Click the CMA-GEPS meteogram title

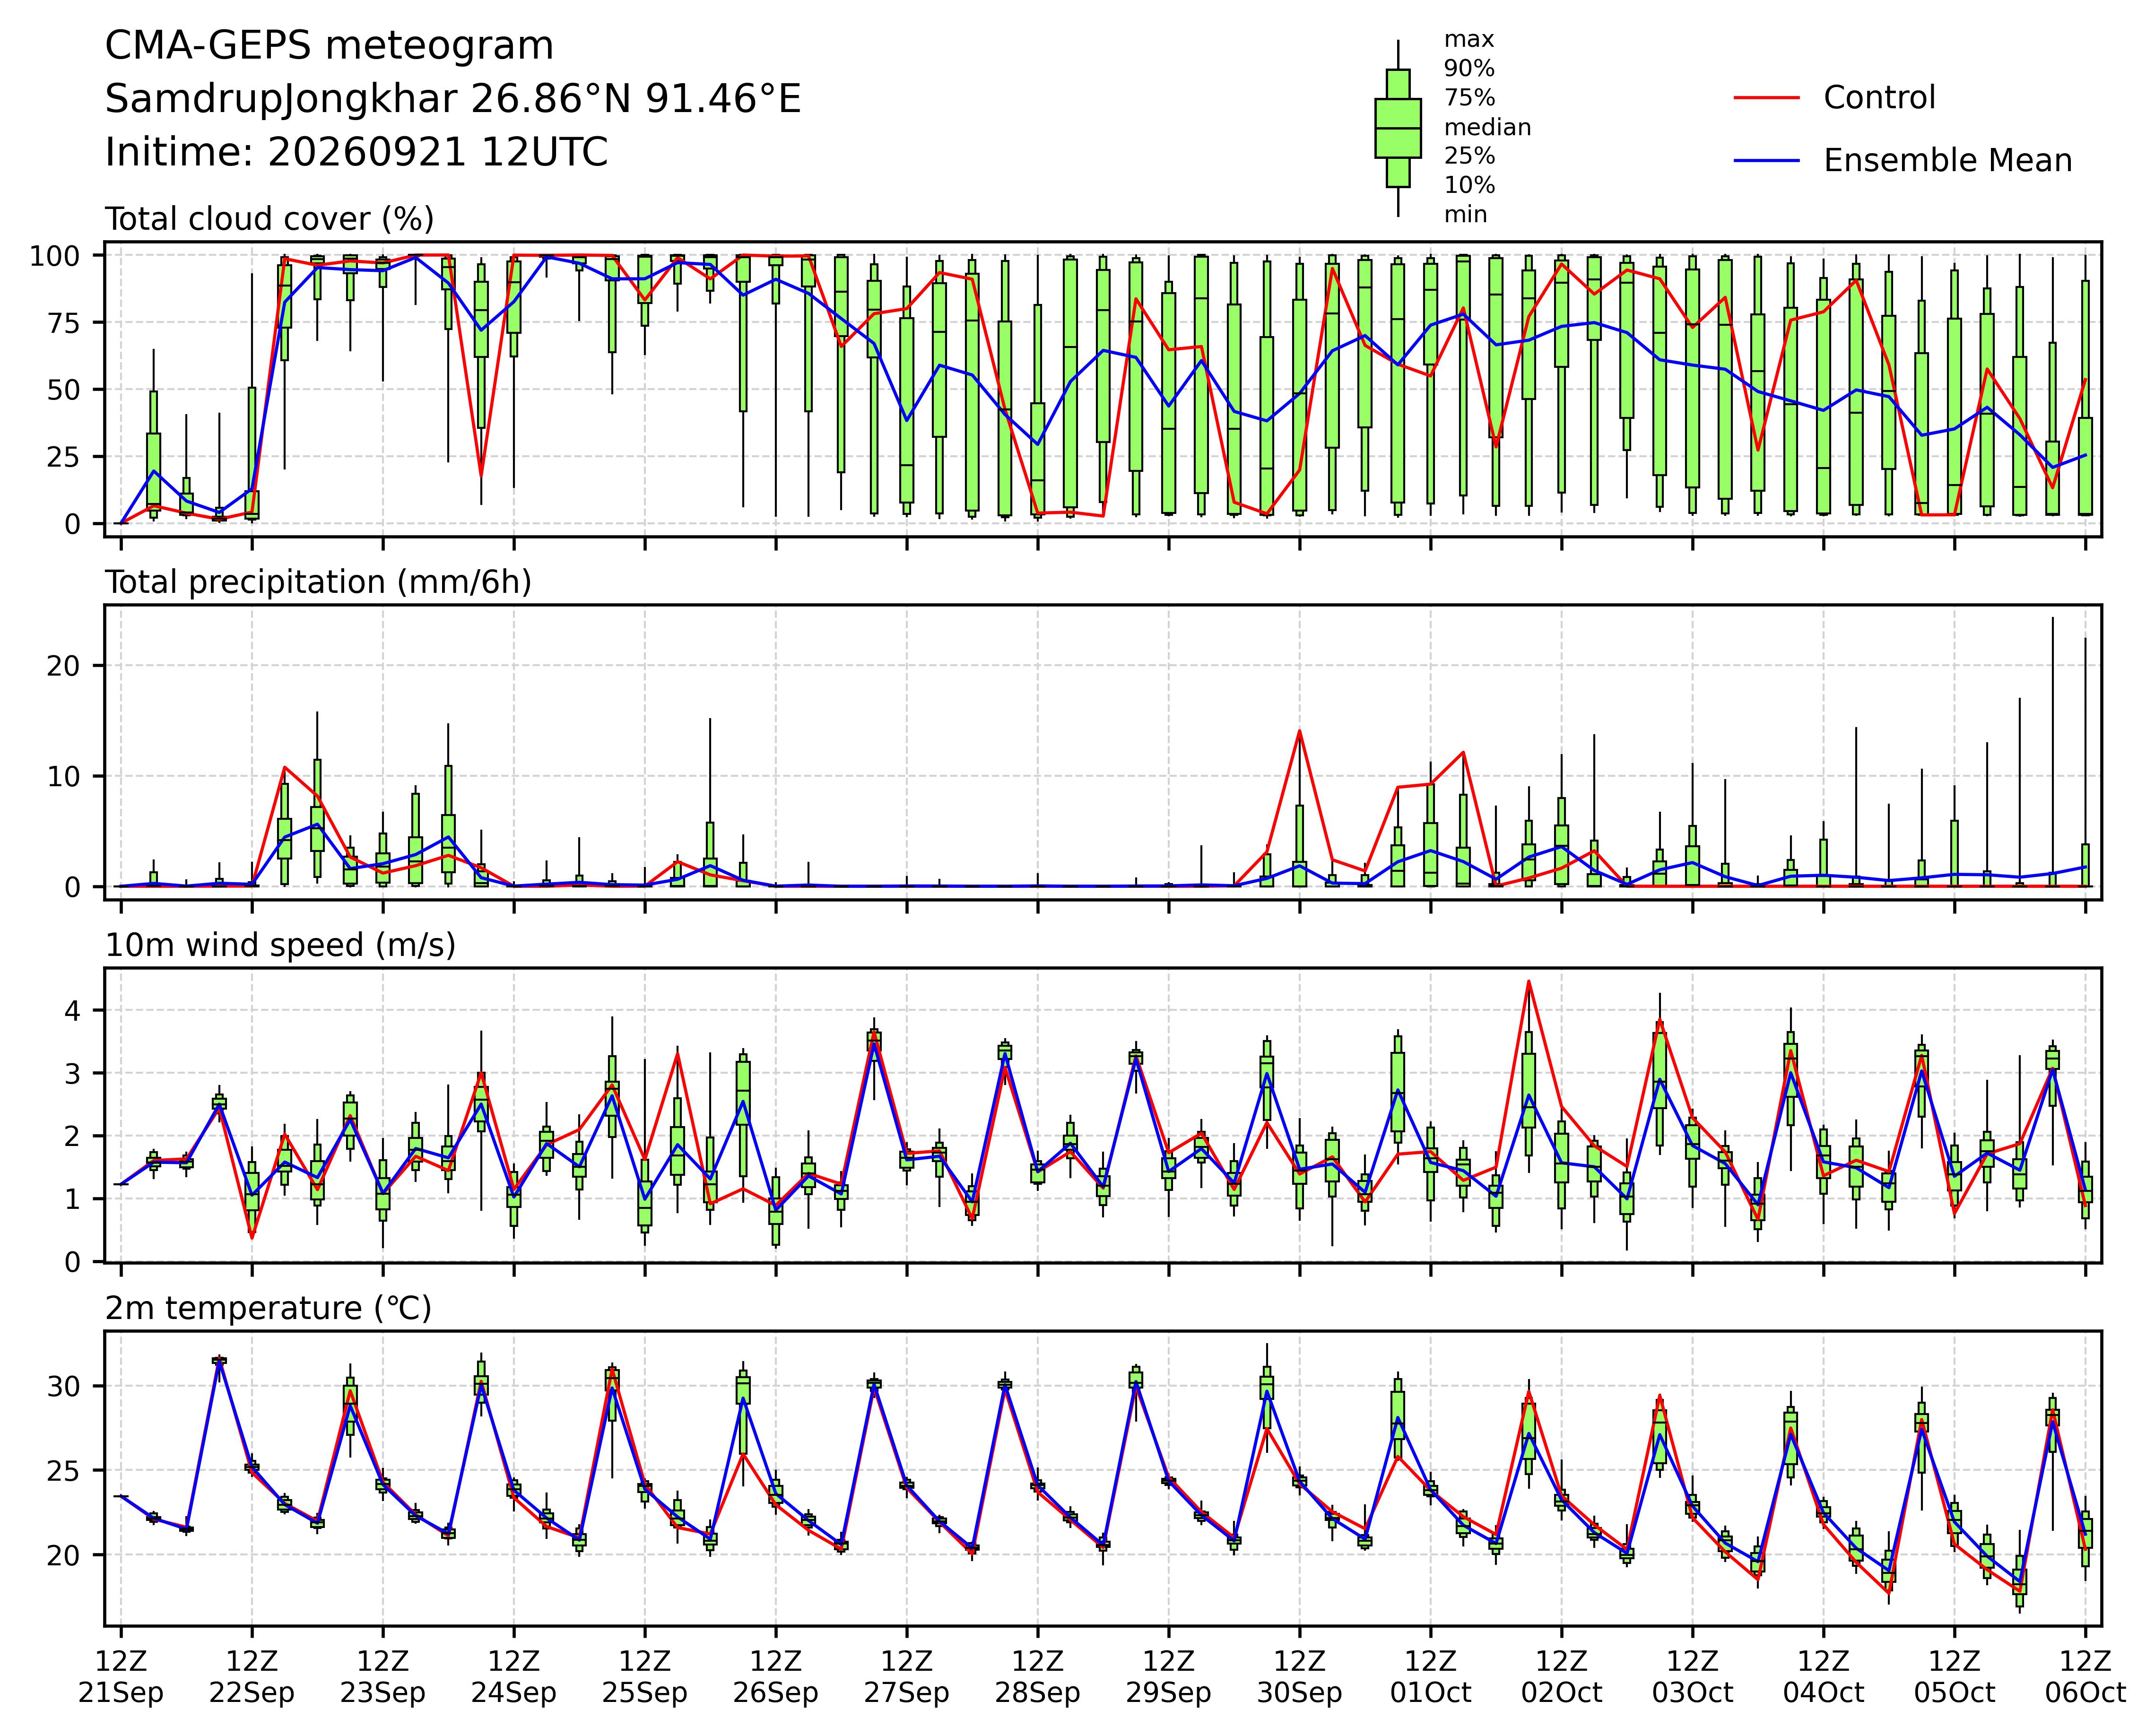(329, 46)
